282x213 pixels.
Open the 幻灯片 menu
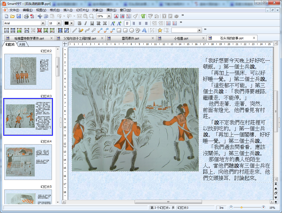82,10
